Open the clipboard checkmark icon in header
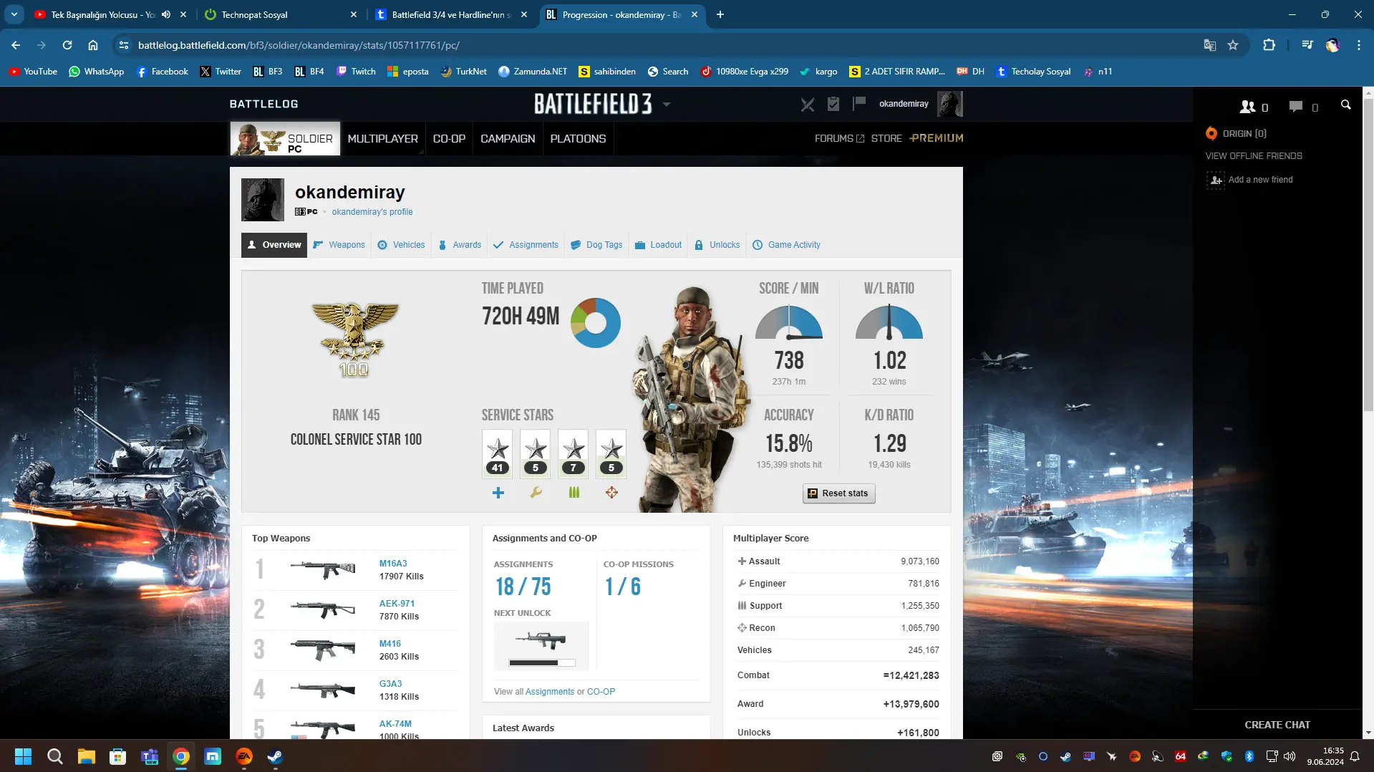This screenshot has width=1374, height=772. [833, 105]
